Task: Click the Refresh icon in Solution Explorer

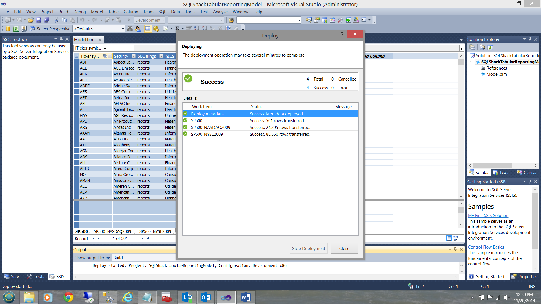Action: [x=490, y=48]
